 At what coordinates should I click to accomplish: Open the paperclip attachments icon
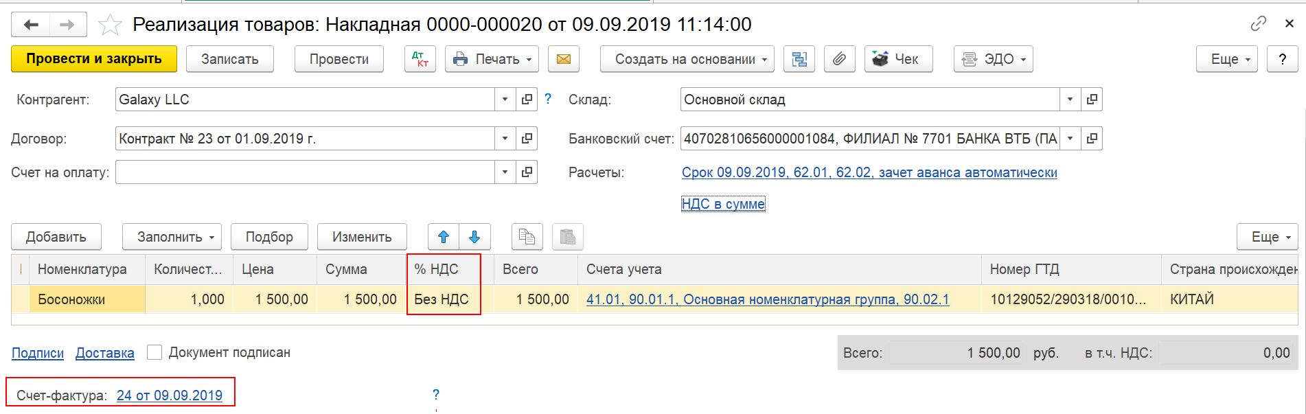pos(839,59)
